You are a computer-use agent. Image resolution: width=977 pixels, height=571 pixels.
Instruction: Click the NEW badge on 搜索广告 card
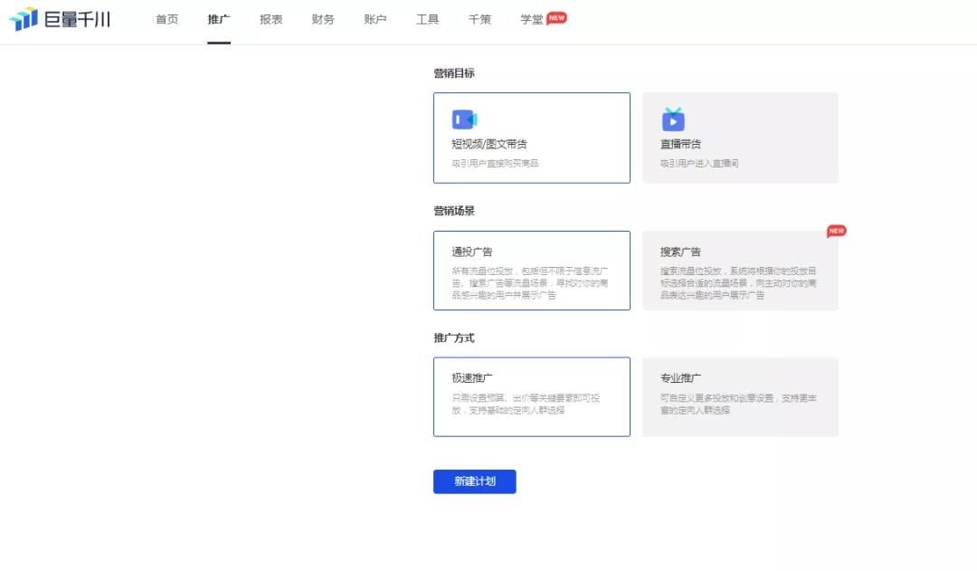coord(837,232)
